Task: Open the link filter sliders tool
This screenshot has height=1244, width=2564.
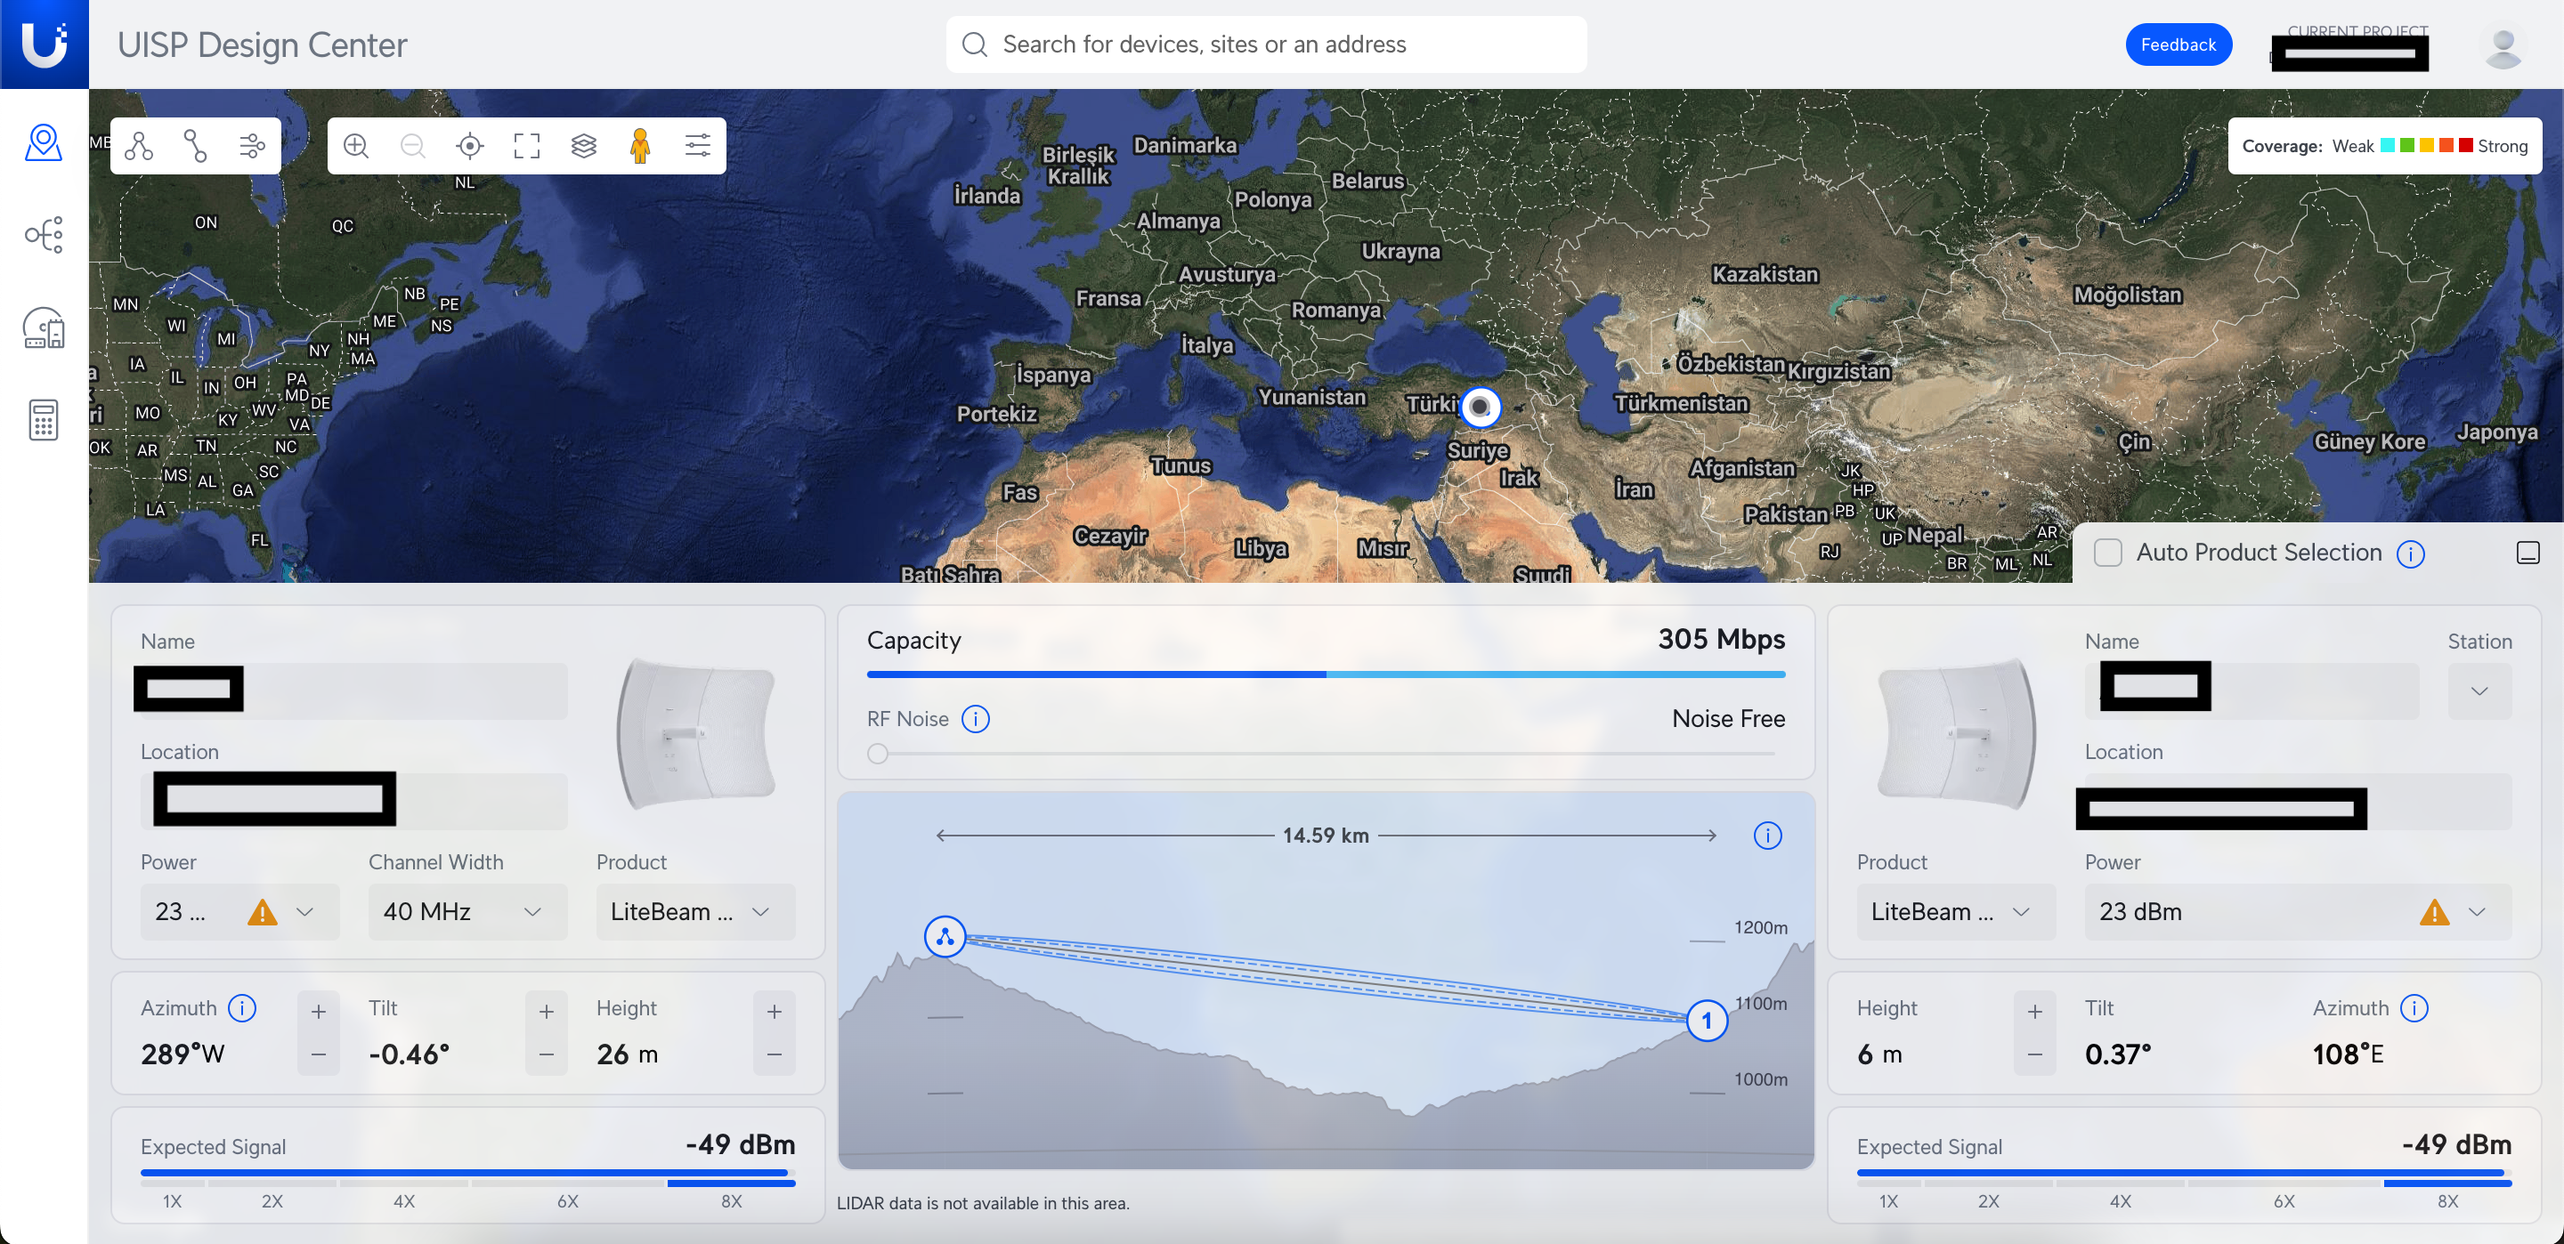Action: [252, 146]
